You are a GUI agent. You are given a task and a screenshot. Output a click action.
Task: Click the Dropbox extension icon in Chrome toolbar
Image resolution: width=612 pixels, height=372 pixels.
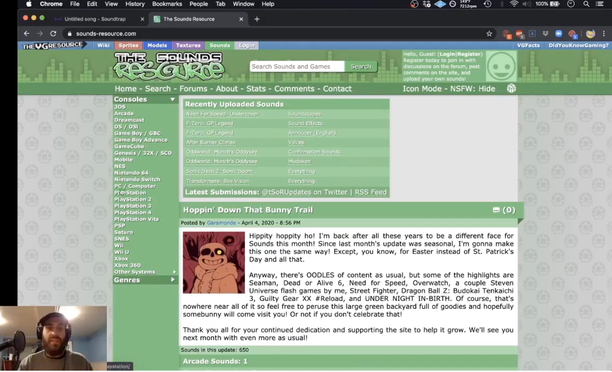(x=545, y=33)
